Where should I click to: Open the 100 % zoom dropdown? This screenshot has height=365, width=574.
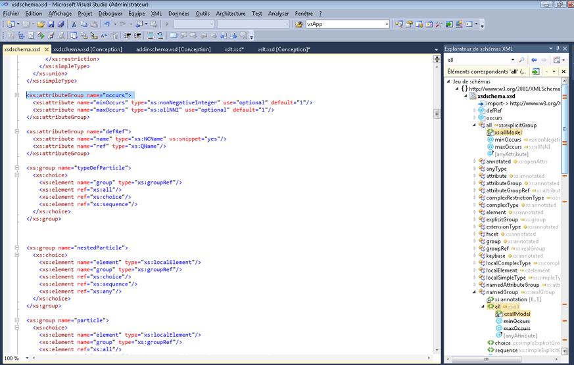[x=27, y=358]
